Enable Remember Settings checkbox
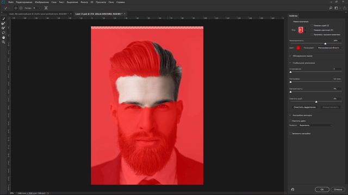 (x=290, y=134)
